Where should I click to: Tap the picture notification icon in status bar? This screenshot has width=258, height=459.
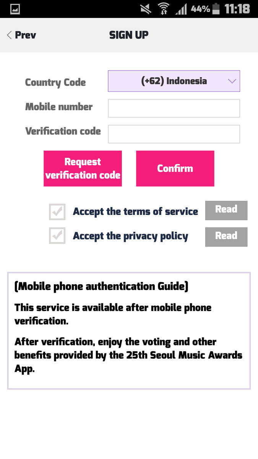pyautogui.click(x=15, y=9)
